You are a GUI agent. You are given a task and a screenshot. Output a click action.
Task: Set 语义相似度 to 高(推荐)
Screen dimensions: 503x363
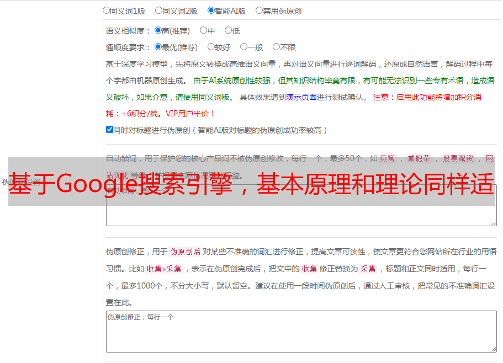(x=158, y=30)
